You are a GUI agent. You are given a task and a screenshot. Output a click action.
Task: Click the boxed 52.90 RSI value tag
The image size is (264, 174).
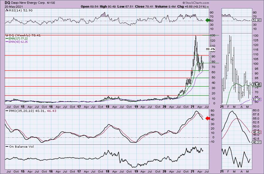(x=256, y=20)
